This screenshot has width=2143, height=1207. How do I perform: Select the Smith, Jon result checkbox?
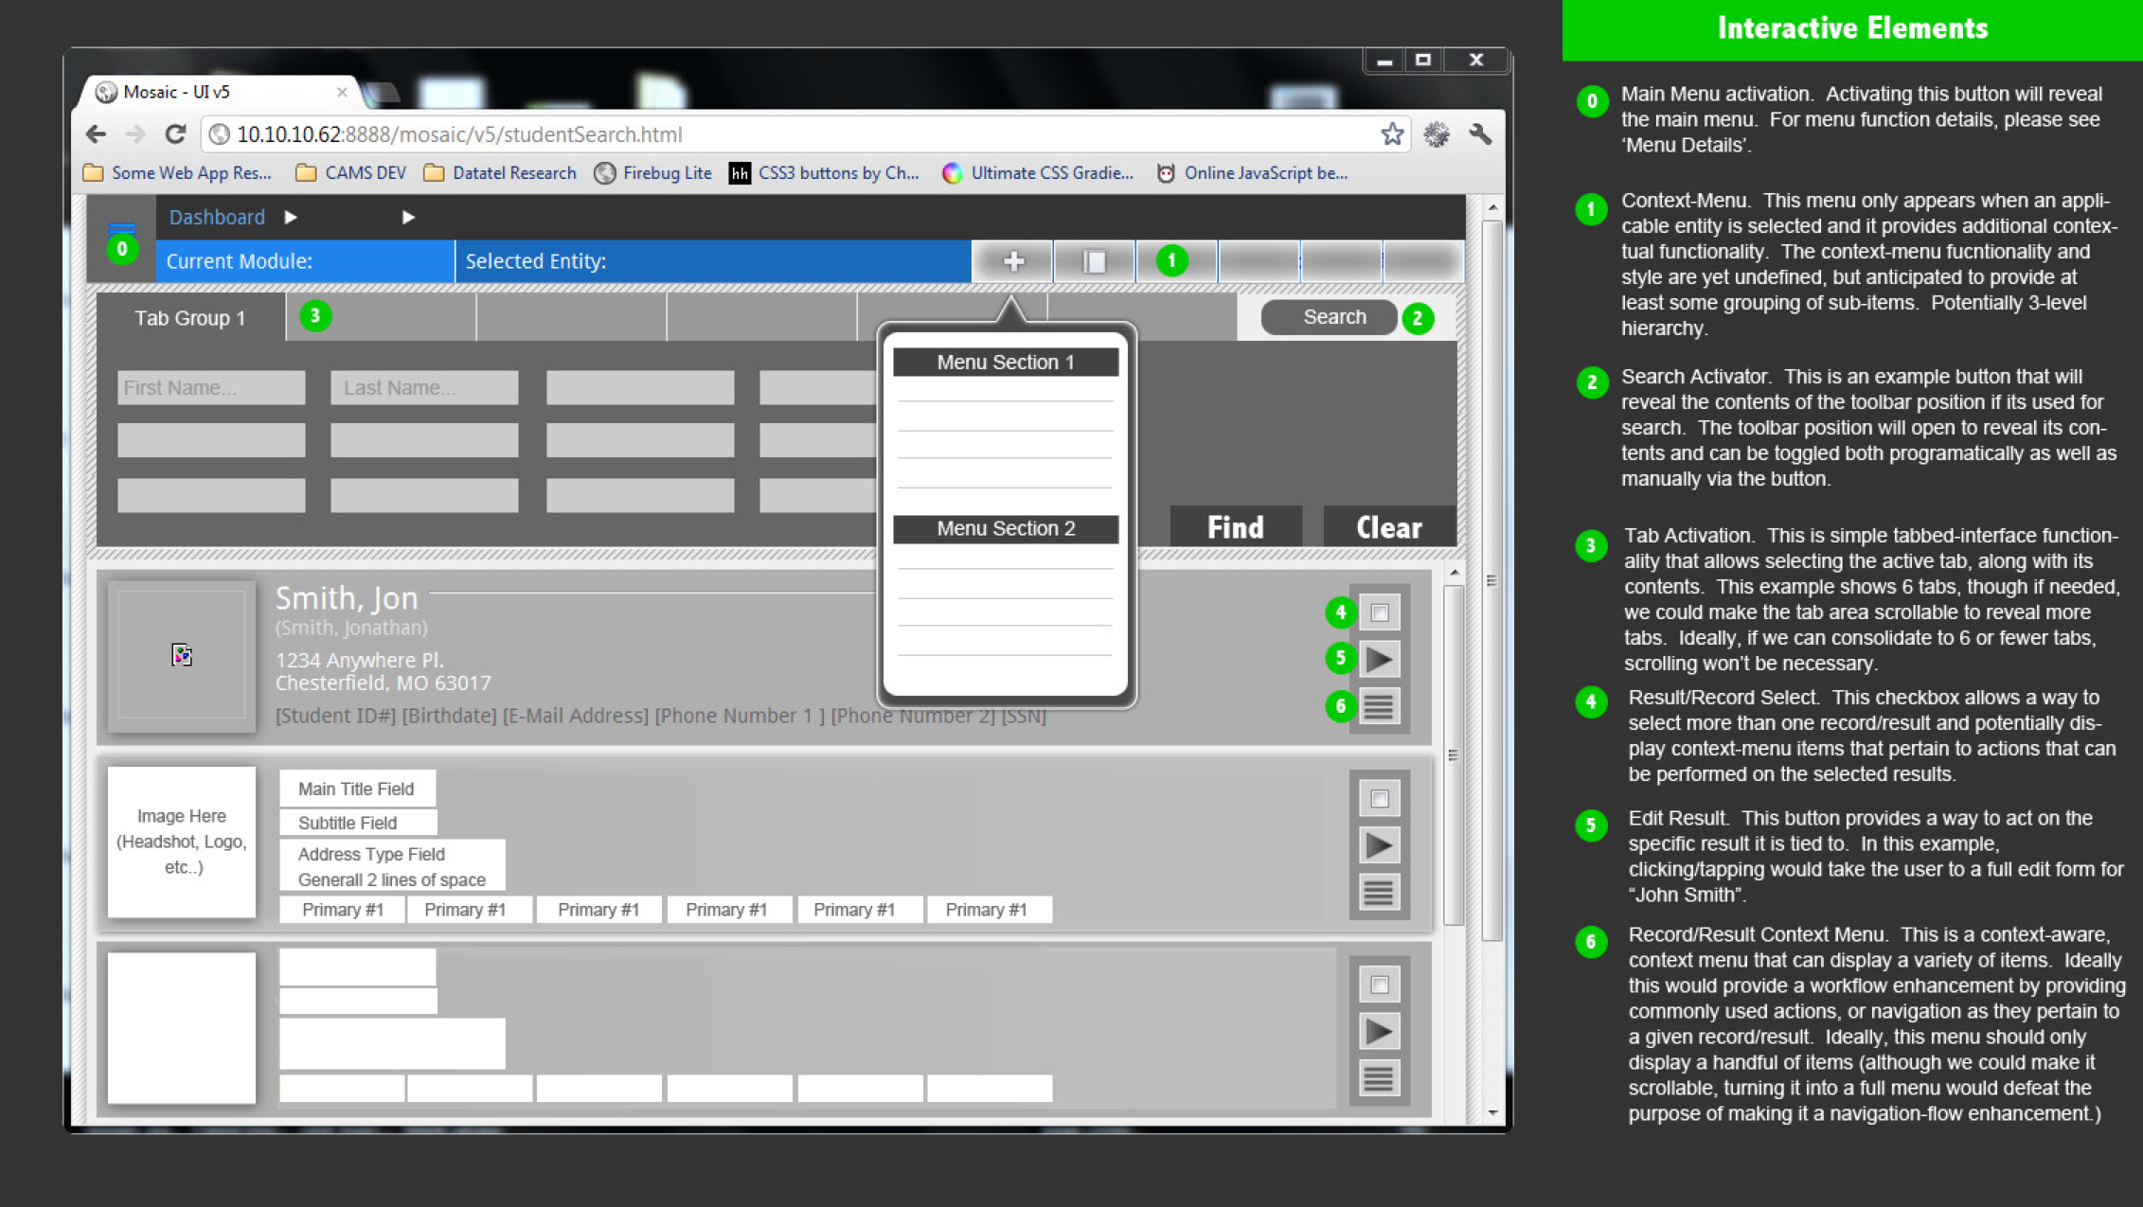click(1380, 612)
